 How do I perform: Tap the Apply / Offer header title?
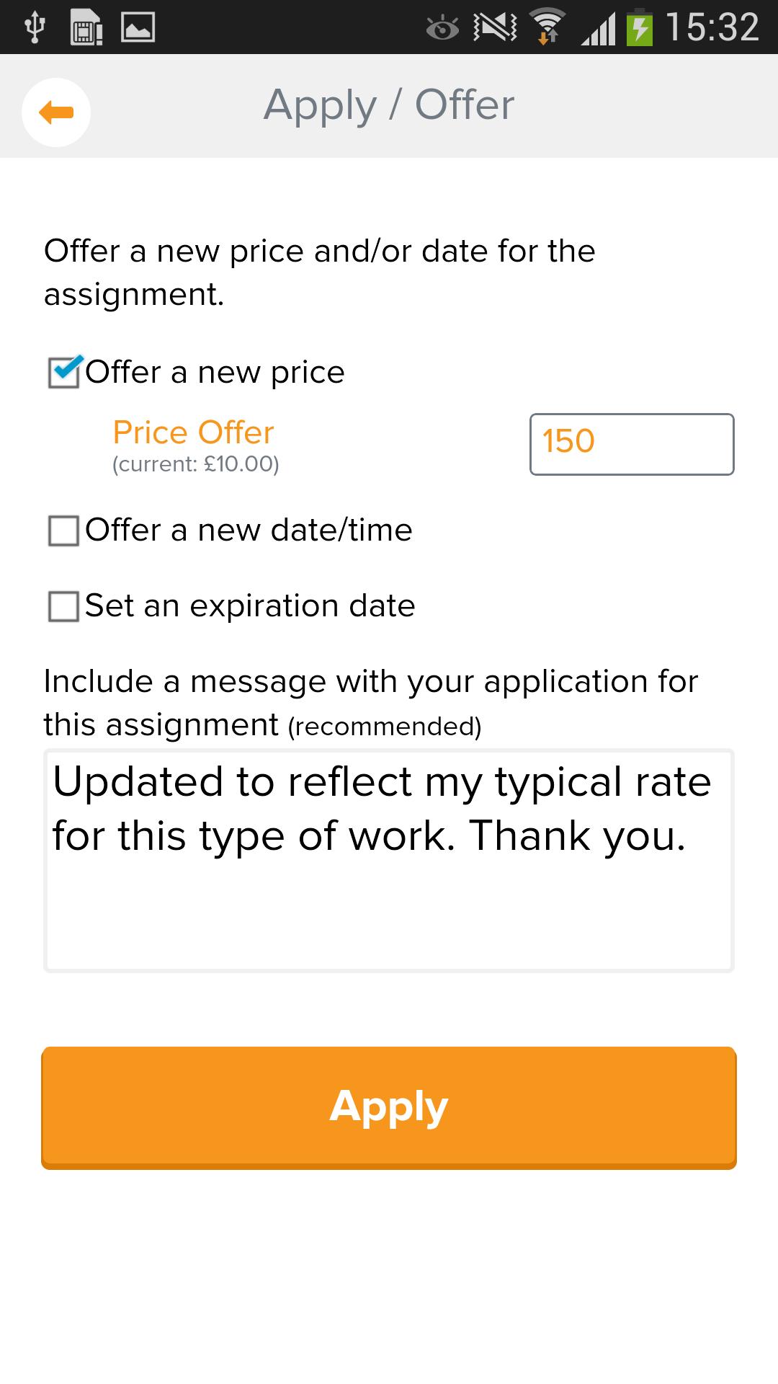[389, 105]
